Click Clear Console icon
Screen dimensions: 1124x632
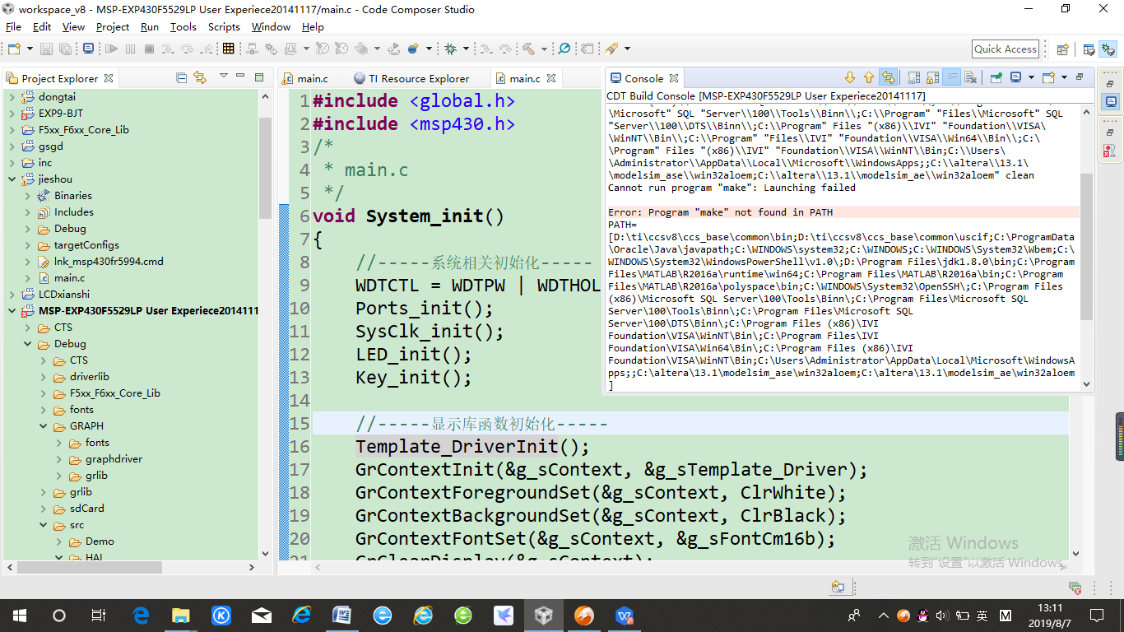(x=970, y=77)
